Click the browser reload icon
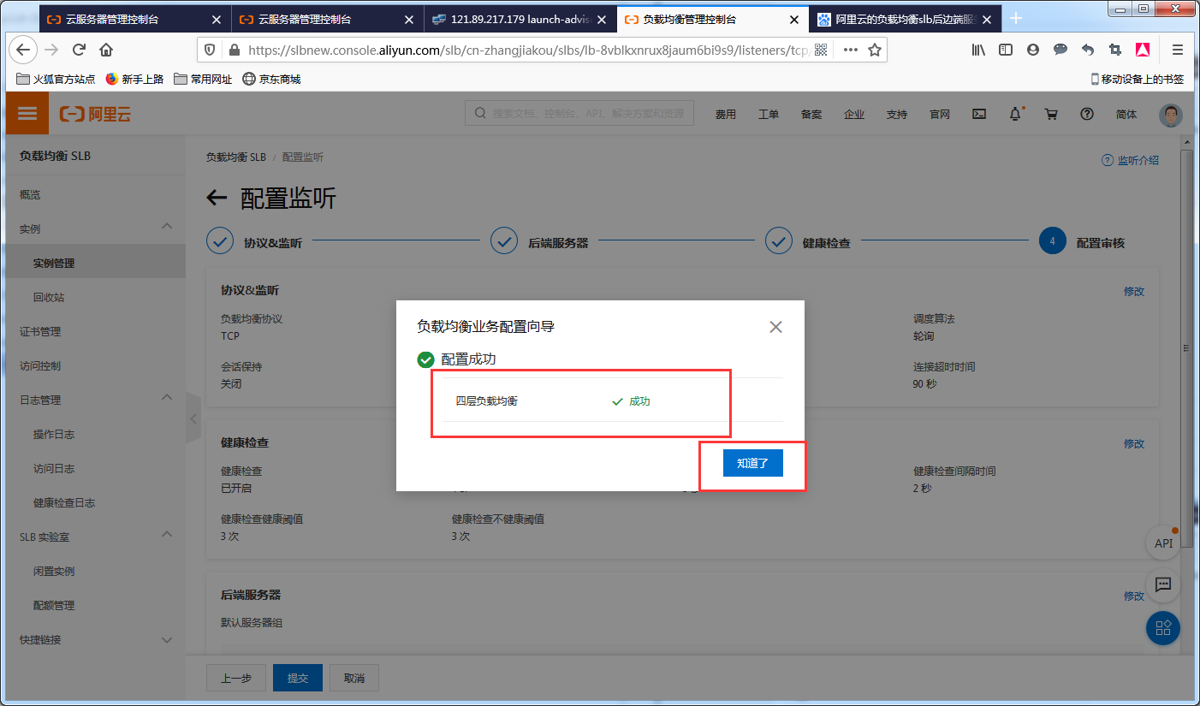 click(79, 50)
